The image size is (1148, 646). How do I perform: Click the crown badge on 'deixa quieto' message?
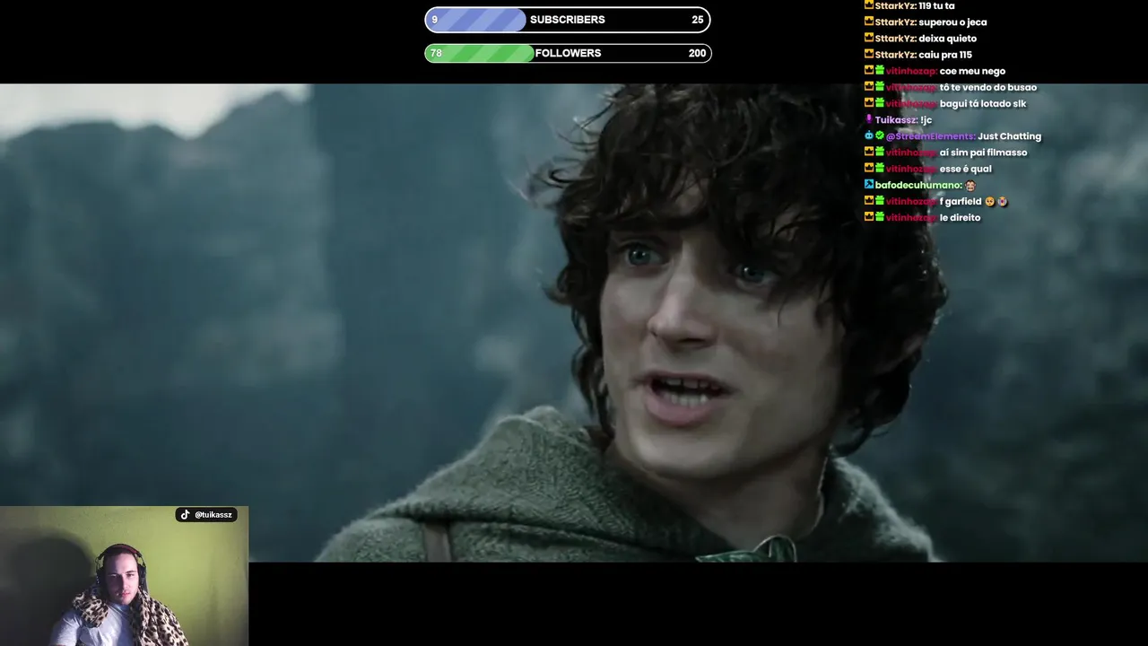tap(869, 38)
